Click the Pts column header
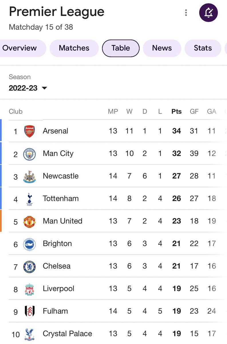This screenshot has width=227, height=344. click(x=177, y=112)
